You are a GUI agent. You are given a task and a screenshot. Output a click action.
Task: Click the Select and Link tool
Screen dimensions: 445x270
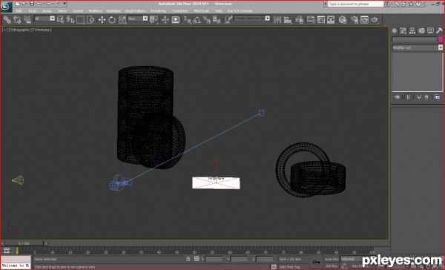tap(7, 19)
